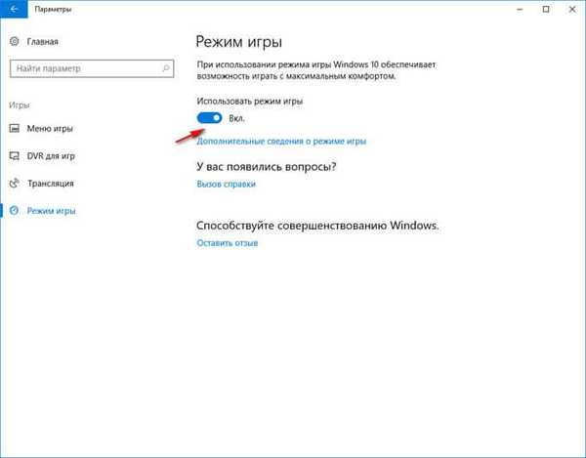The width and height of the screenshot is (586, 458).
Task: Open Дополнительные сведения о режиме игры link
Action: pyautogui.click(x=281, y=142)
